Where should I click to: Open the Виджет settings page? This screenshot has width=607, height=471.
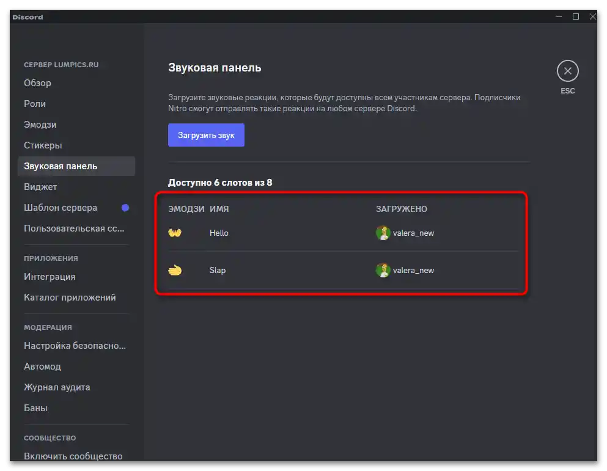pyautogui.click(x=40, y=187)
